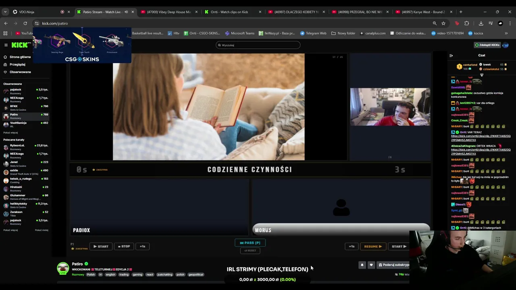The width and height of the screenshot is (516, 290).
Task: Select the justchatting tag chip
Action: point(165,275)
